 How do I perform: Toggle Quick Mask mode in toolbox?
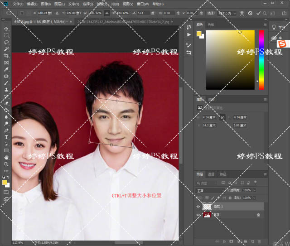6,192
